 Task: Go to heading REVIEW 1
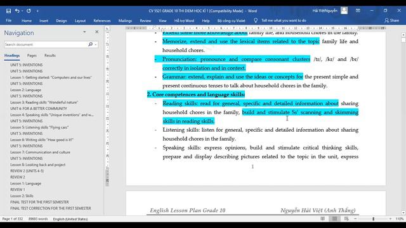[18, 189]
